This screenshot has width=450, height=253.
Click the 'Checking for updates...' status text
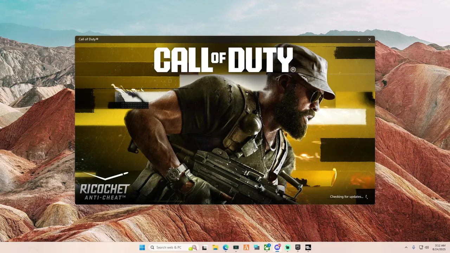347,197
